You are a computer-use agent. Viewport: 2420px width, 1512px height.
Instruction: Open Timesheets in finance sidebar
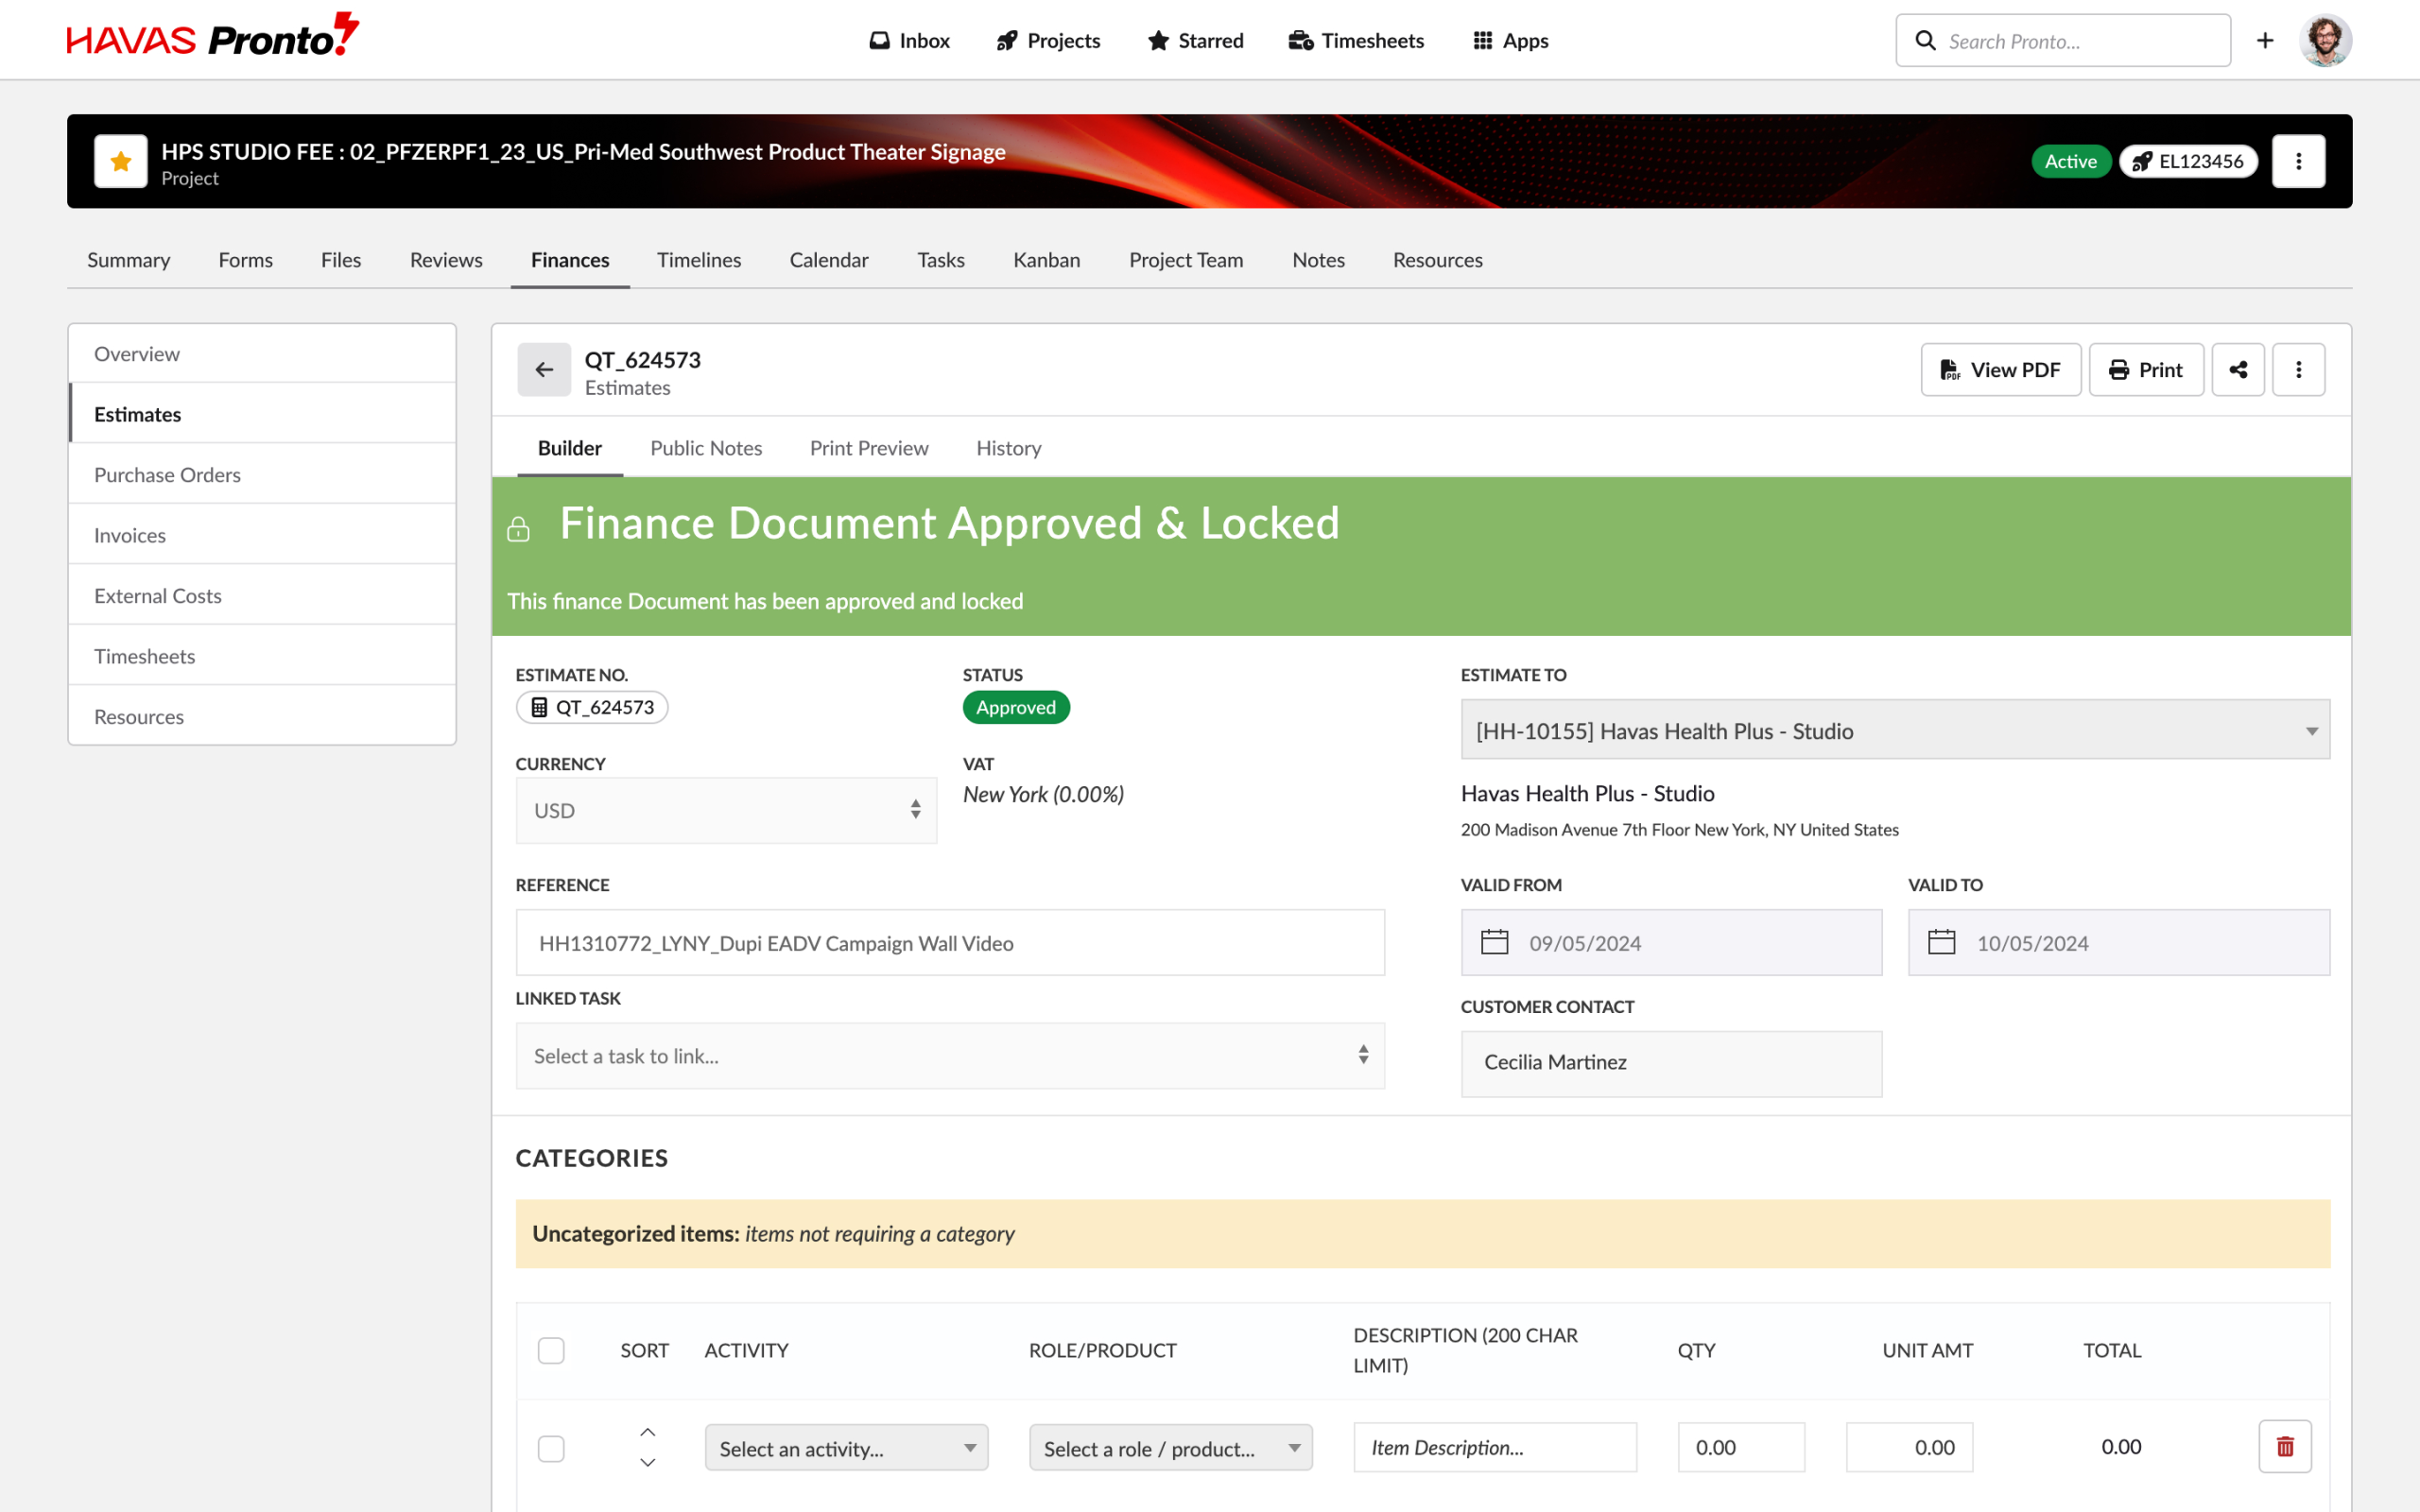pos(262,656)
